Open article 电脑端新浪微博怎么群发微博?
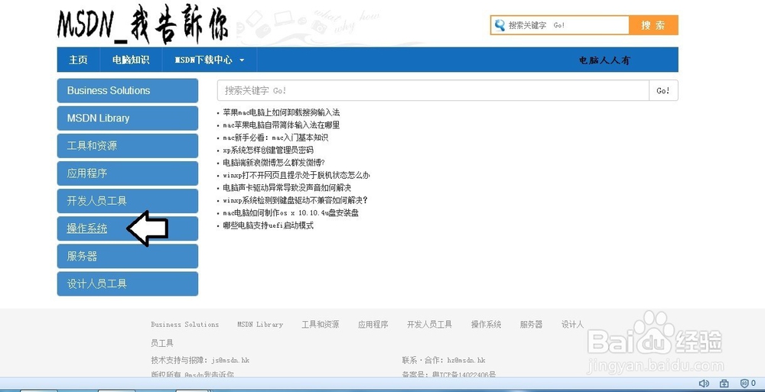The width and height of the screenshot is (765, 392). [x=274, y=163]
